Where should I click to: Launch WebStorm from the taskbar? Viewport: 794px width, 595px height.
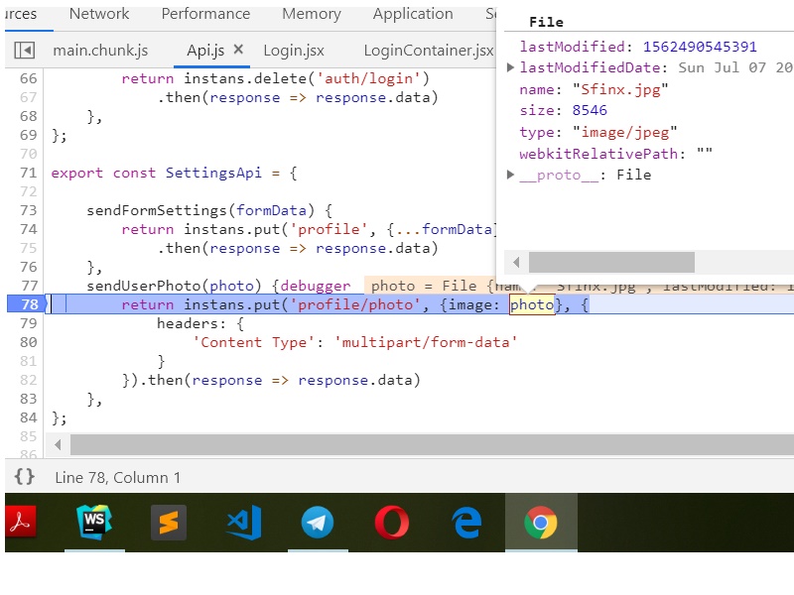click(x=95, y=522)
